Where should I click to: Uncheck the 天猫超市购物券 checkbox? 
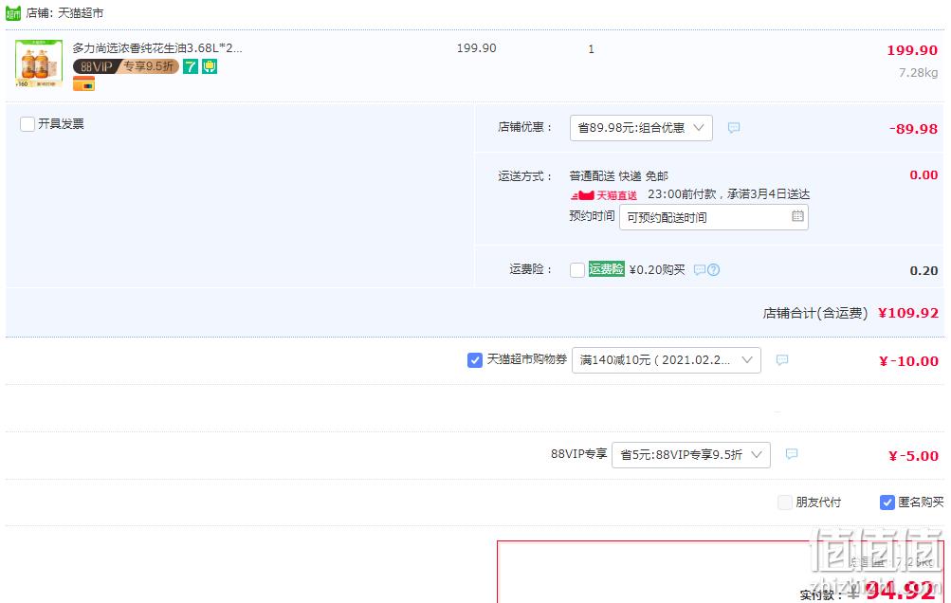pos(475,360)
